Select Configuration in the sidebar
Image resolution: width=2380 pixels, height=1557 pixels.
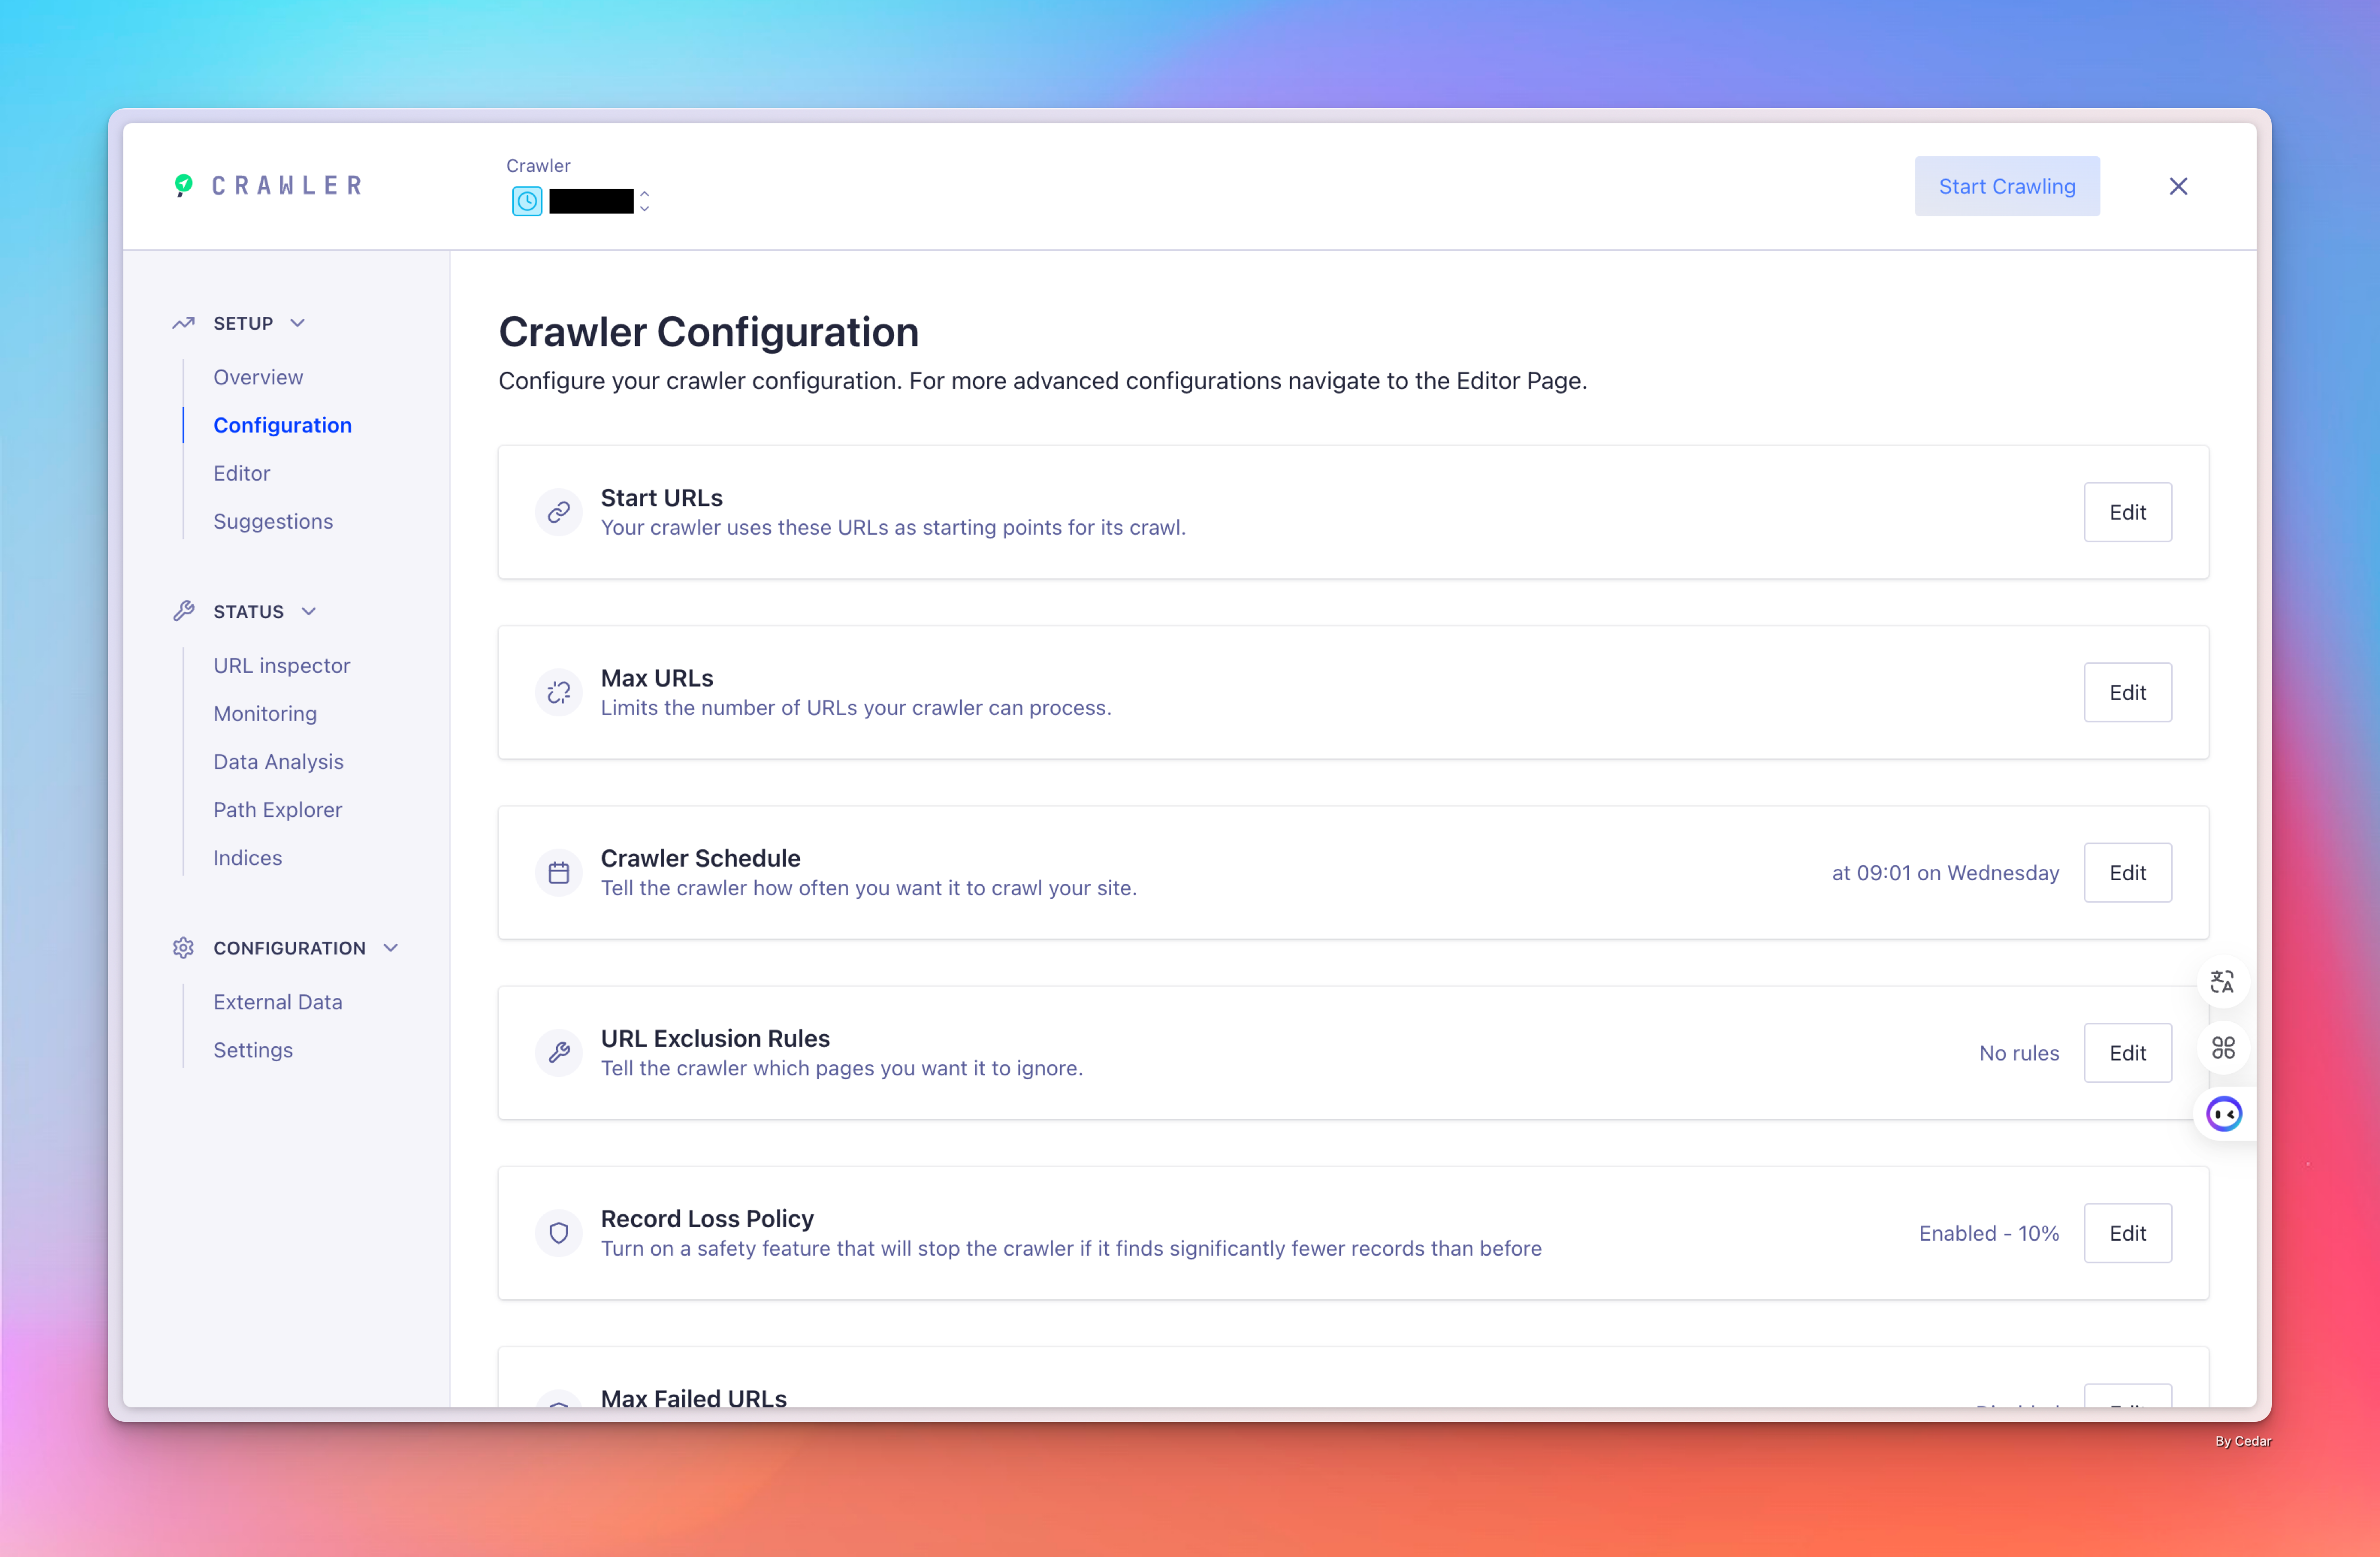(x=282, y=425)
